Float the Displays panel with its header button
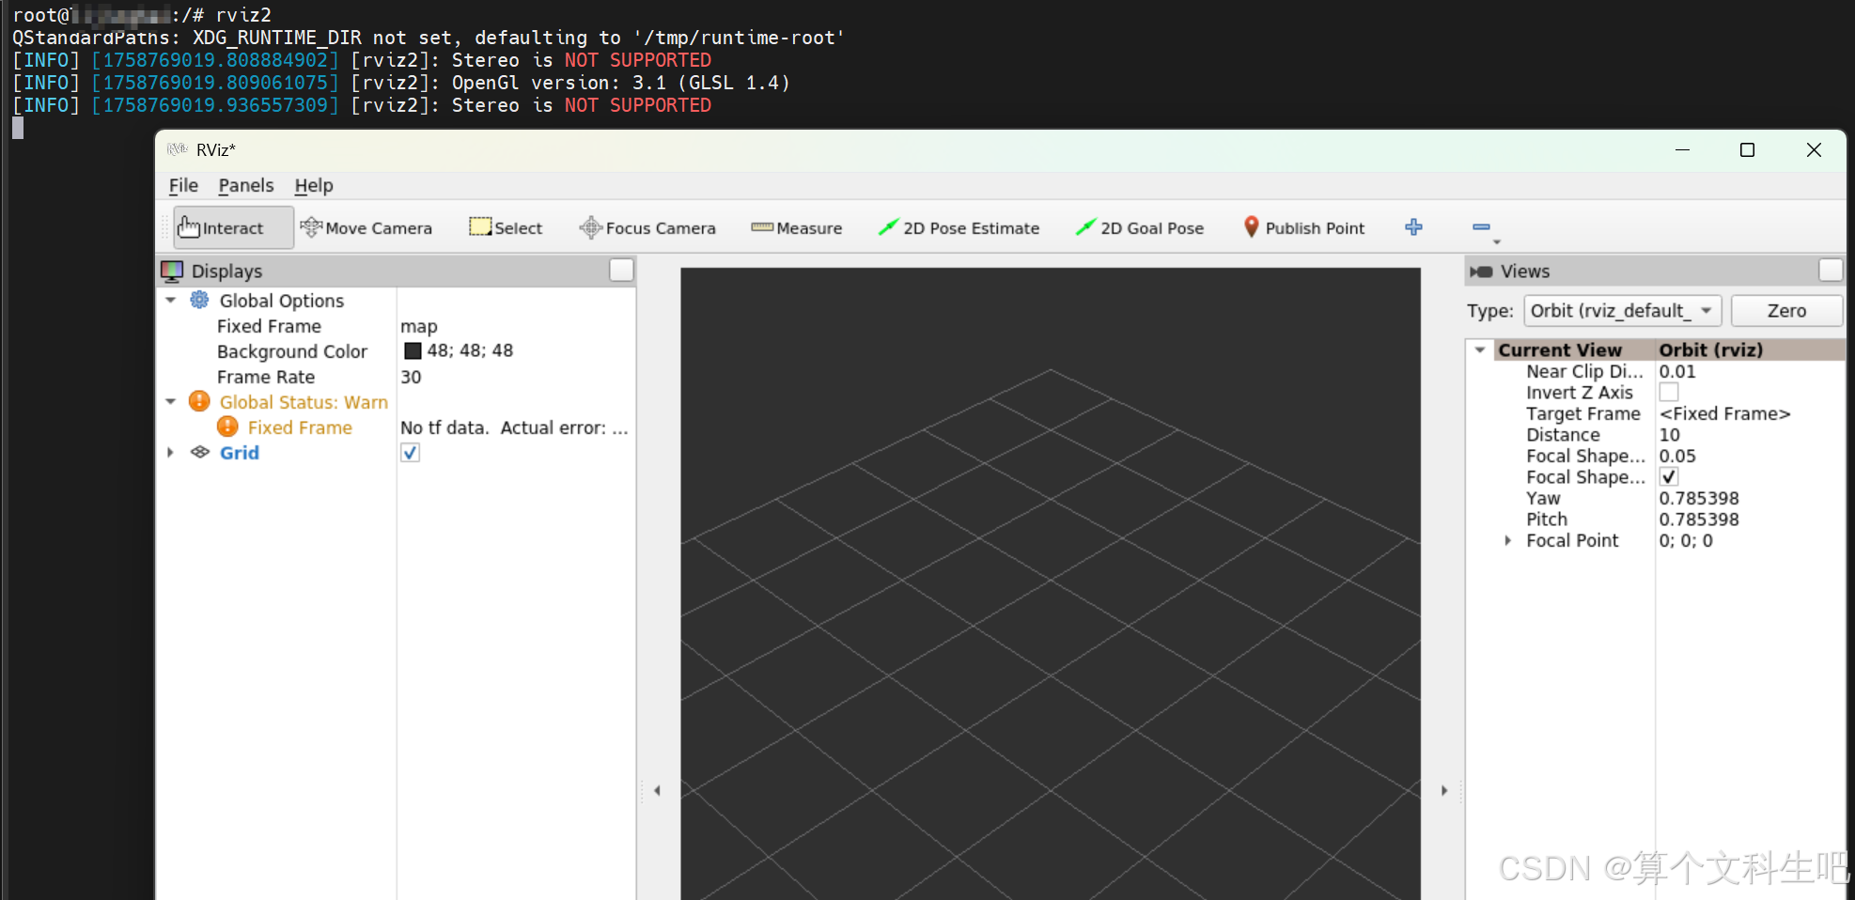 [621, 271]
